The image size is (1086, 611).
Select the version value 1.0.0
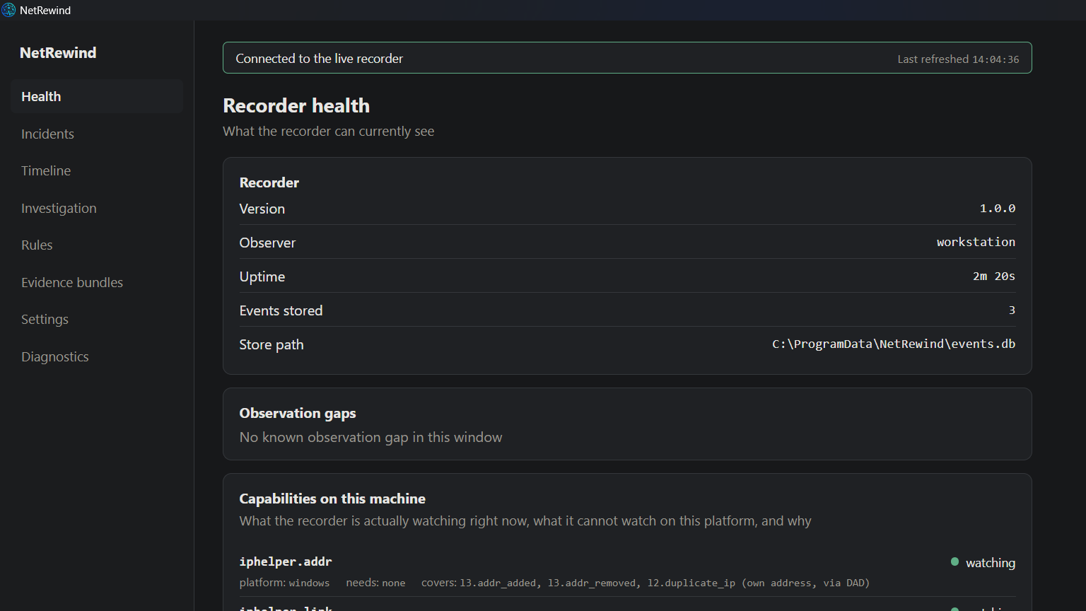tap(997, 208)
